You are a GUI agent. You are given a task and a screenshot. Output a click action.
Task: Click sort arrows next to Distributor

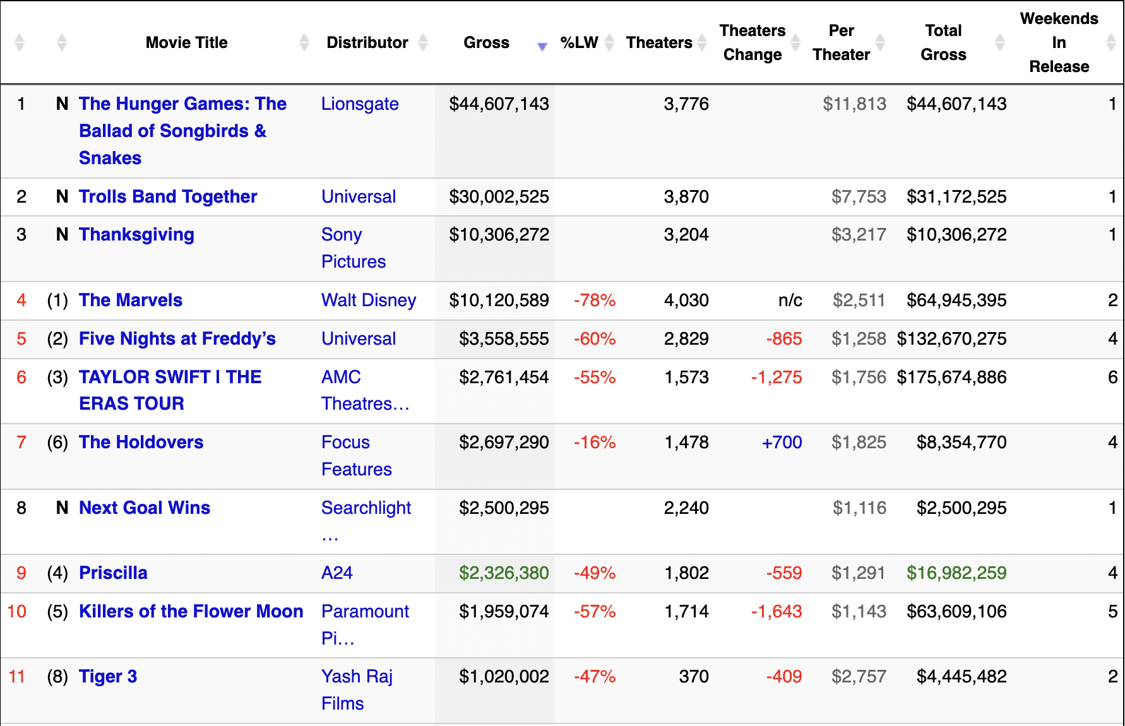(x=423, y=42)
